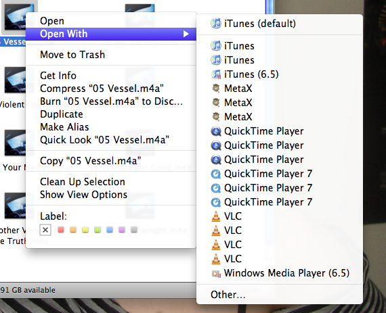386x313 pixels.
Task: Click the "91 GB available" status text
Action: tap(28, 290)
